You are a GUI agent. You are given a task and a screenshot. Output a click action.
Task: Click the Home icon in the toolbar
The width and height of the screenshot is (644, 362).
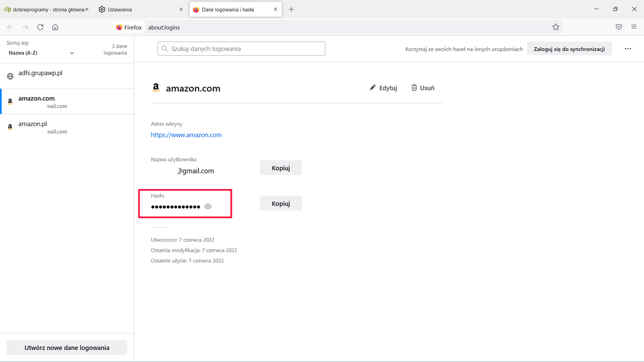click(55, 27)
